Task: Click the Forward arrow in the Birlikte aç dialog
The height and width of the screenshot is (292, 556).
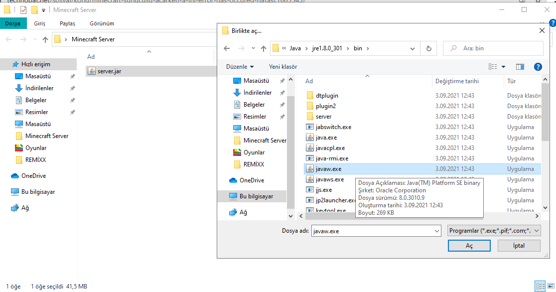Action: click(x=242, y=48)
